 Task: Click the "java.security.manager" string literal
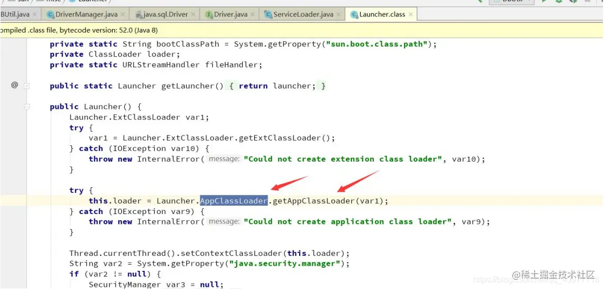[285, 264]
